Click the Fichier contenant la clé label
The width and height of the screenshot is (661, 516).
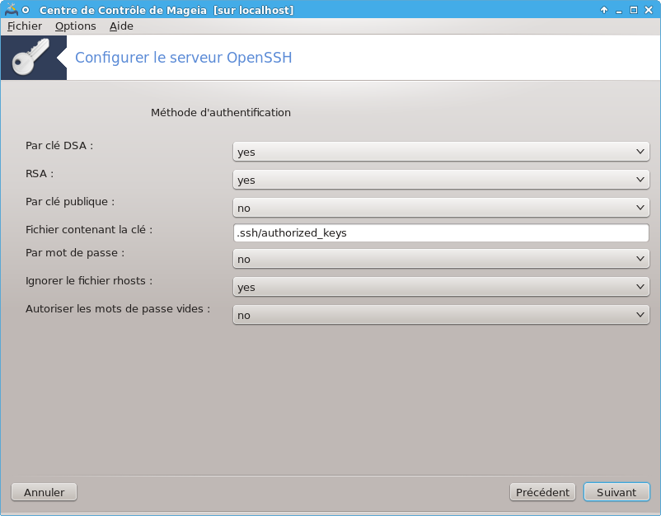pos(89,230)
